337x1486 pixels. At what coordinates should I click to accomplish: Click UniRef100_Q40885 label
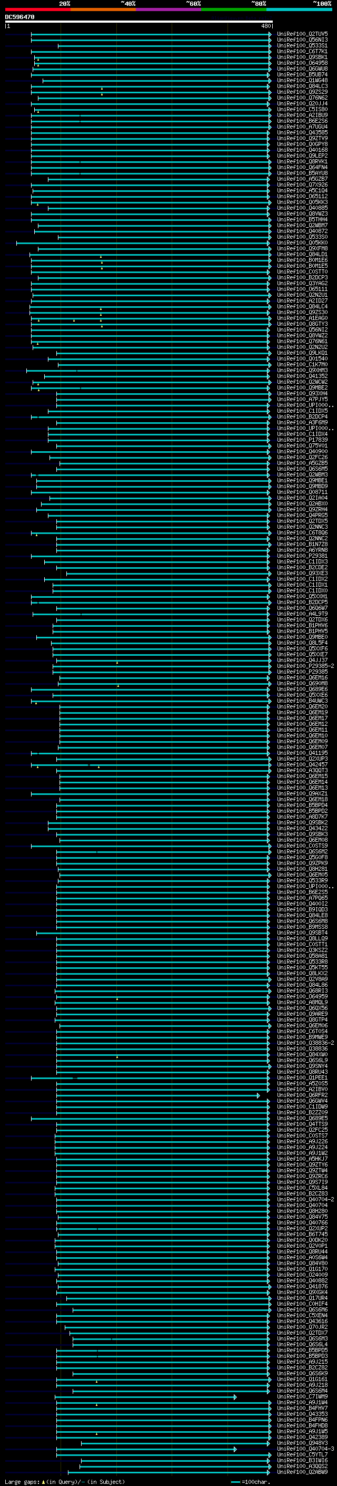tap(302, 208)
